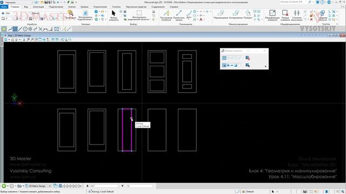
Task: Enable the boxed point snap mode
Action: (x=57, y=29)
